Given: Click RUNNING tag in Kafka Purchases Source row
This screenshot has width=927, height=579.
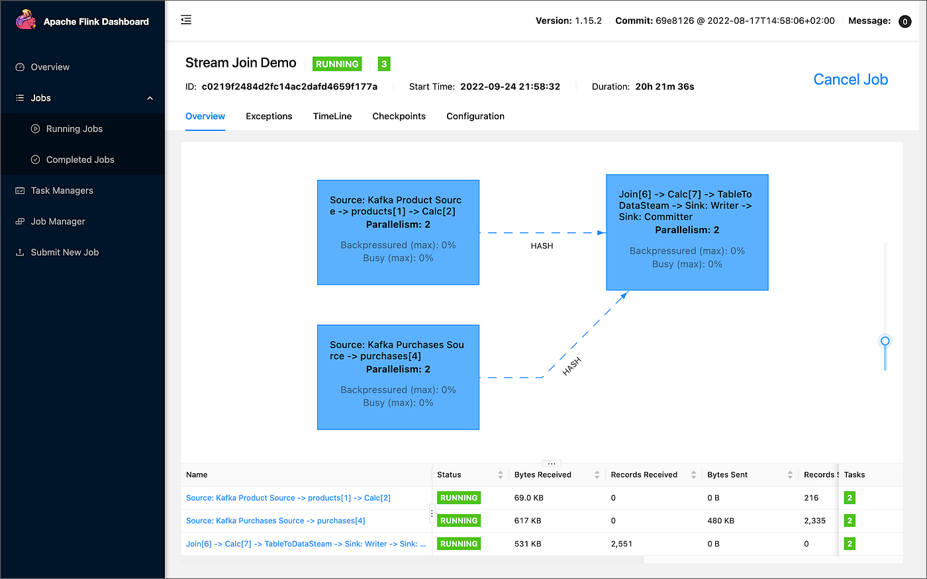Looking at the screenshot, I should [459, 521].
